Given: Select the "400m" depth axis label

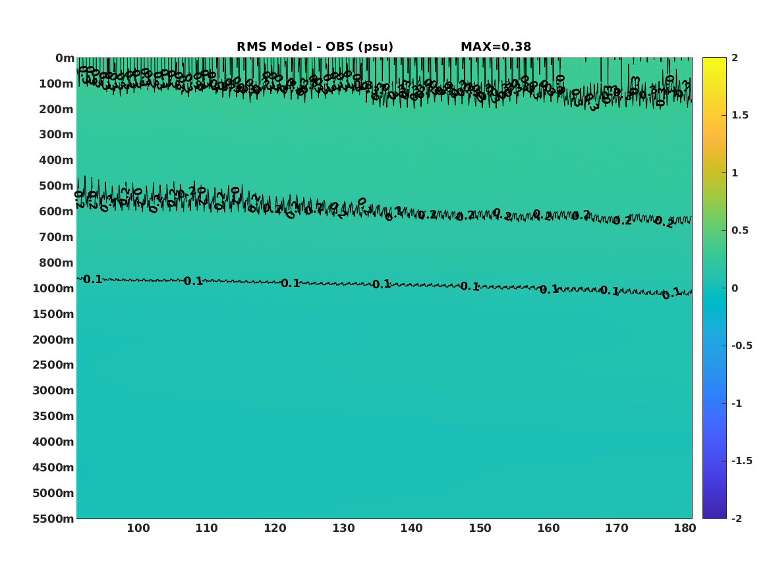Looking at the screenshot, I should [57, 160].
